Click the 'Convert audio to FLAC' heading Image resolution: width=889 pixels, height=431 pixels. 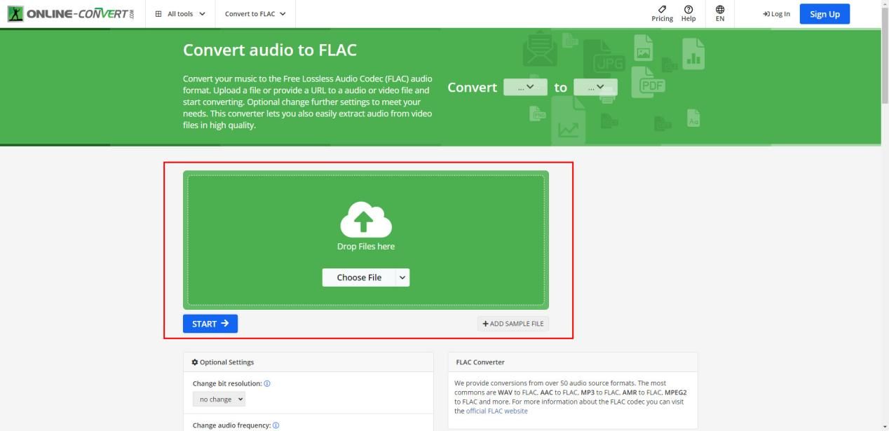pyautogui.click(x=270, y=50)
